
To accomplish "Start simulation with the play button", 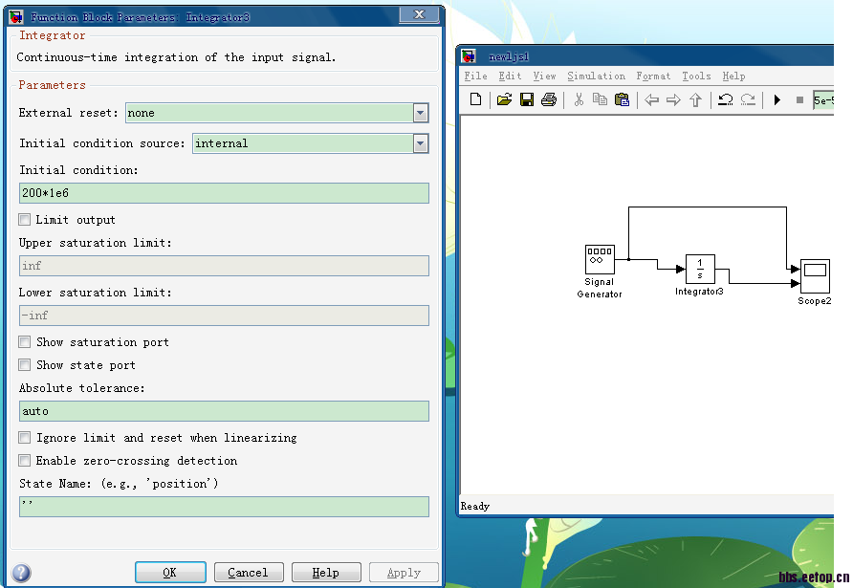I will tap(777, 99).
